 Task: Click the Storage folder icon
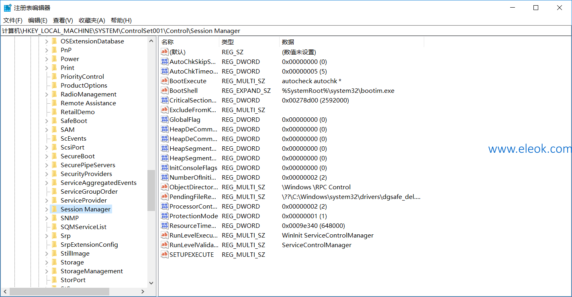coord(54,262)
